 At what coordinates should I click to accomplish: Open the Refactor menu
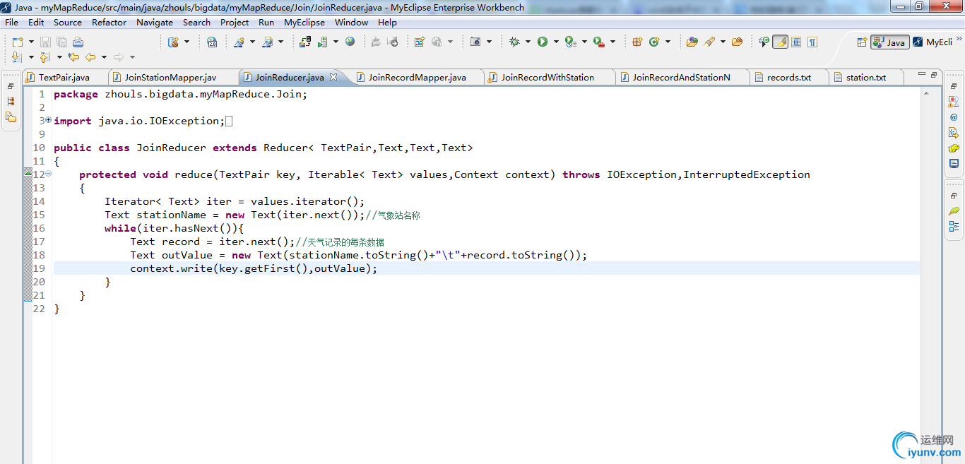click(109, 22)
